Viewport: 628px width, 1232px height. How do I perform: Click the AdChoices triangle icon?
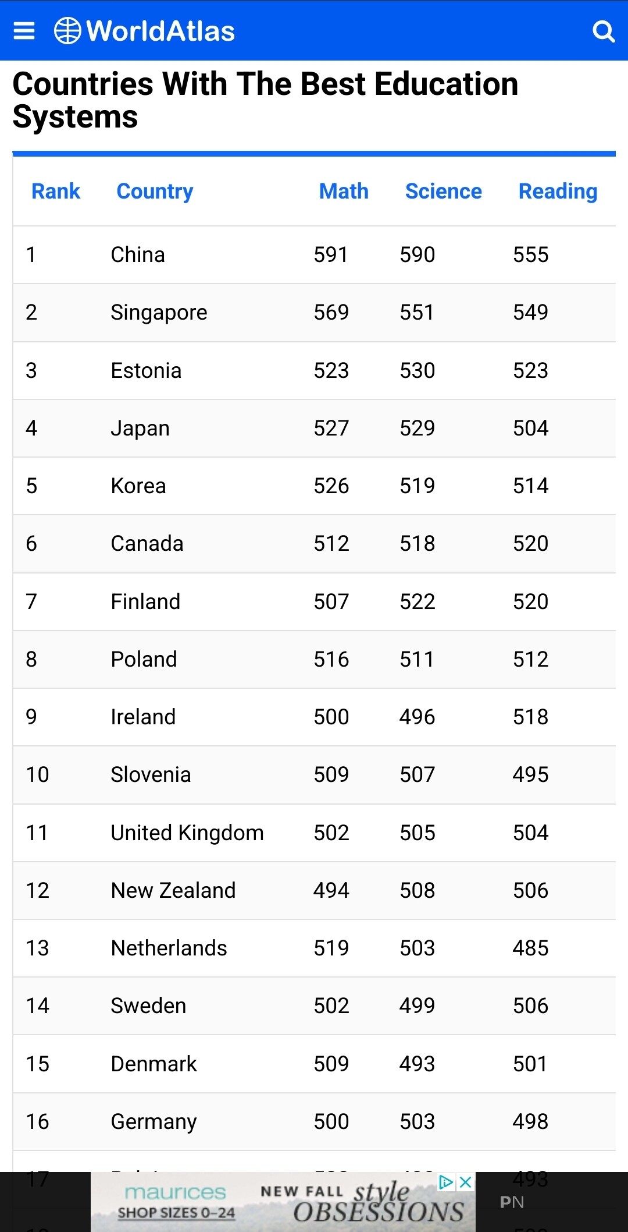pyautogui.click(x=446, y=1183)
